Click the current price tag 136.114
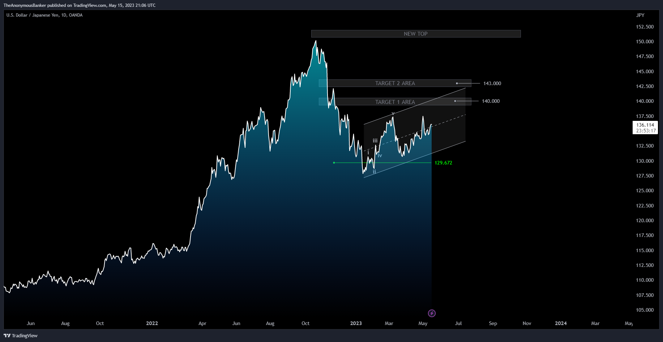 pyautogui.click(x=645, y=128)
